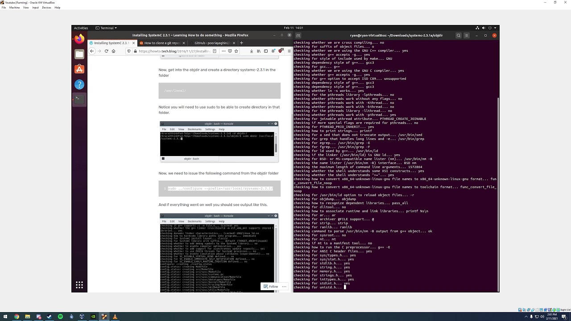Go forward in Firefox
The height and width of the screenshot is (321, 571).
[99, 51]
